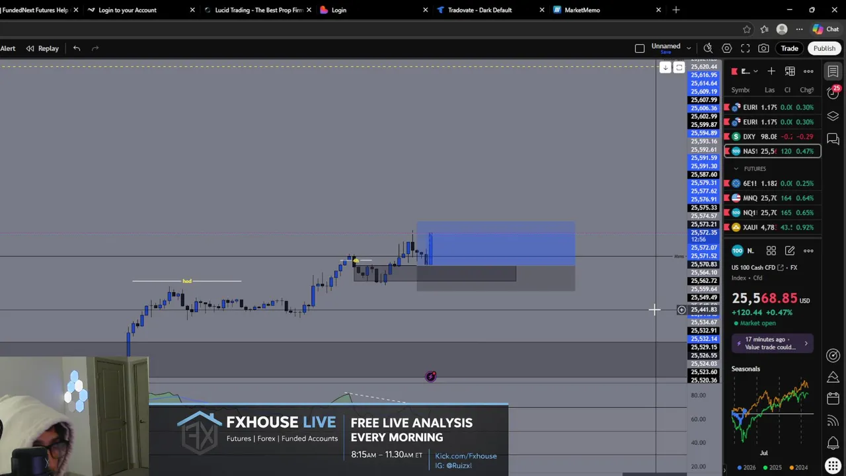Viewport: 846px width, 476px height.
Task: Open the browser profile avatar
Action: click(x=782, y=29)
